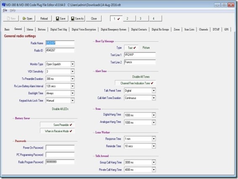Open a code plug file
Image resolution: width=238 pixels, height=179 pixels.
(27, 18)
